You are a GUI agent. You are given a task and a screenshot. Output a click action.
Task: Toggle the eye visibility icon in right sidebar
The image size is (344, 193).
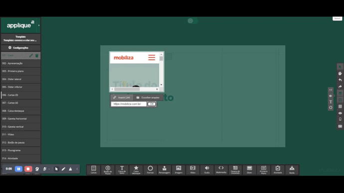[340, 113]
